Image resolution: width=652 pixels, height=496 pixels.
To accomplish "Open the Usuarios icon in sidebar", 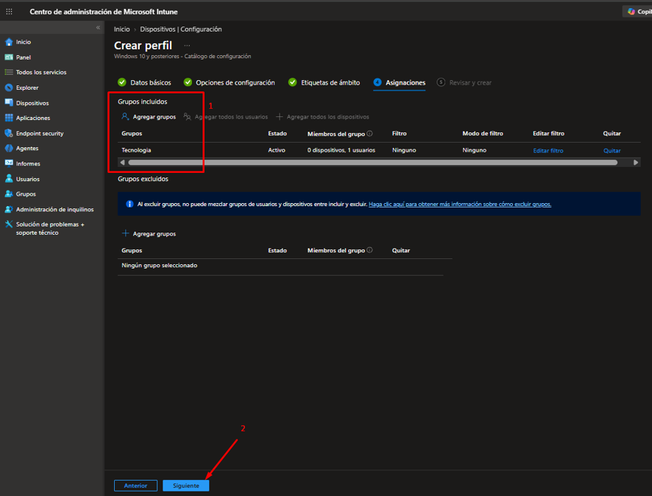I will (9, 179).
